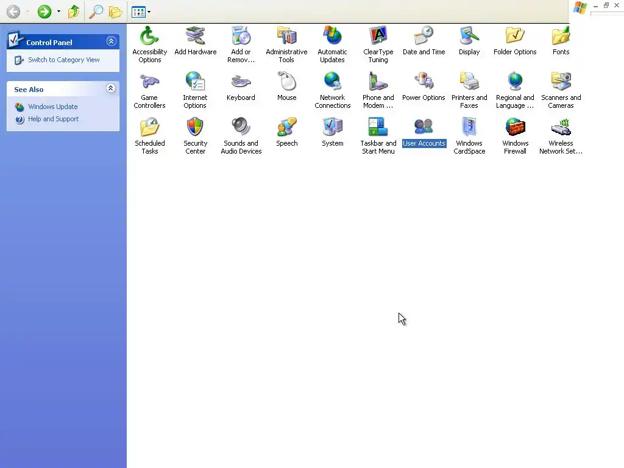Open Internet Options icon
Image resolution: width=624 pixels, height=468 pixels.
[195, 82]
